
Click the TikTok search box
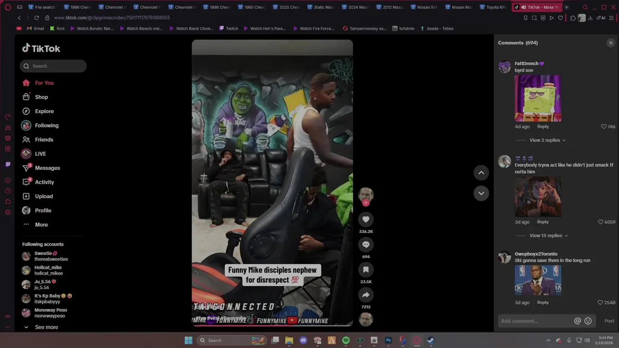(x=53, y=66)
